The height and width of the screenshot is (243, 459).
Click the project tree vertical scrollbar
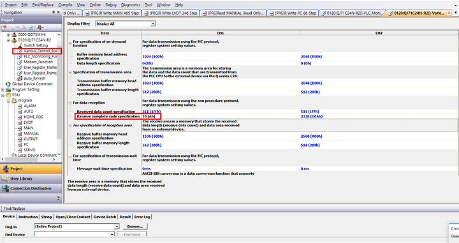tap(59, 94)
